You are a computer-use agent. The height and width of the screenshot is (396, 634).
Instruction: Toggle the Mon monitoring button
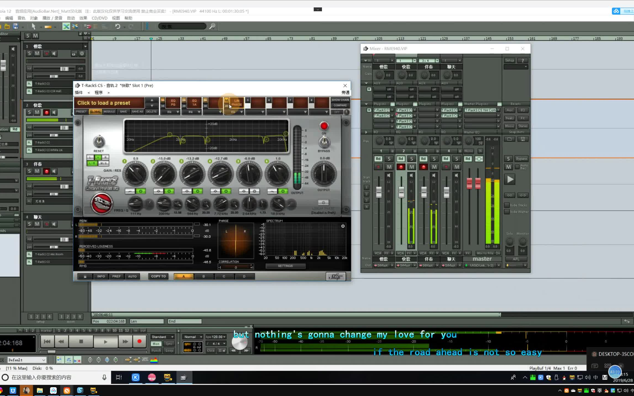tap(156, 344)
